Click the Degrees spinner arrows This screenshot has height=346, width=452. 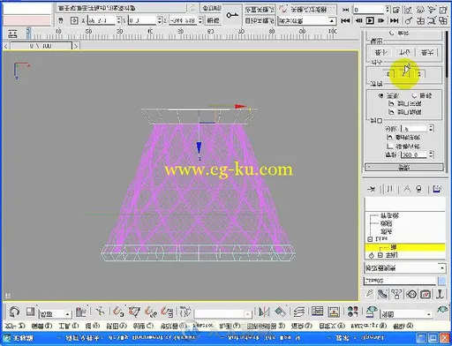click(x=431, y=154)
